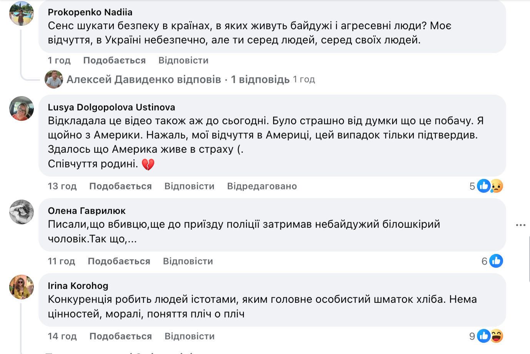The width and height of the screenshot is (530, 354).
Task: Click the sad reaction emoji on Lusya's comment
Action: (x=497, y=186)
